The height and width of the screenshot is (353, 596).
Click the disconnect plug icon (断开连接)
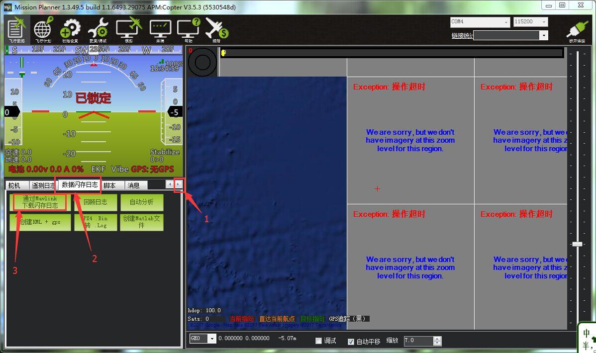(577, 30)
